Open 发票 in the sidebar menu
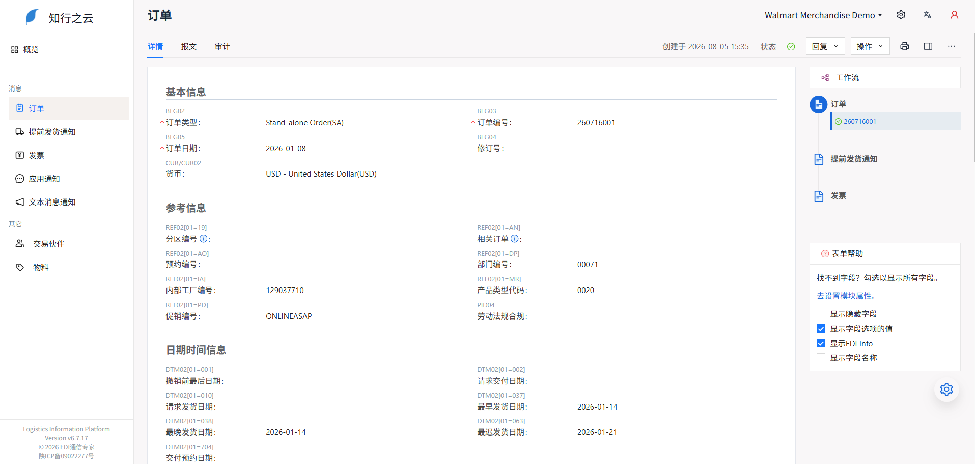The width and height of the screenshot is (975, 464). coord(37,155)
